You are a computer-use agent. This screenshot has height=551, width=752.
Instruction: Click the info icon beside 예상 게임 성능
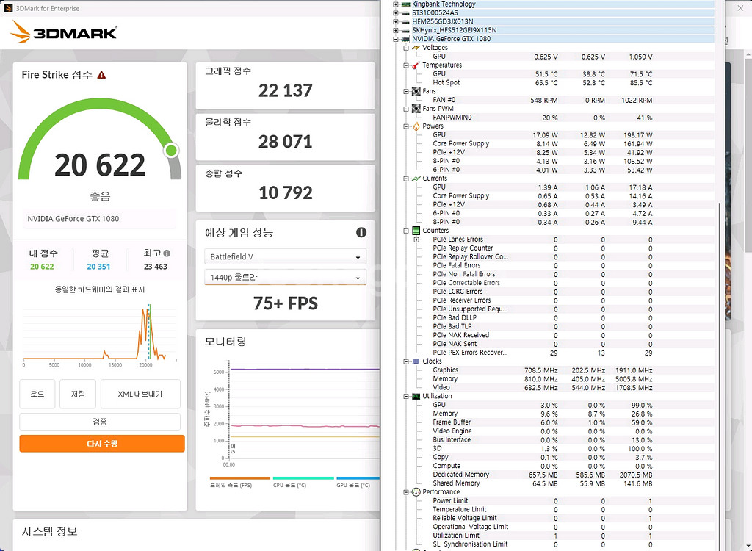point(361,232)
